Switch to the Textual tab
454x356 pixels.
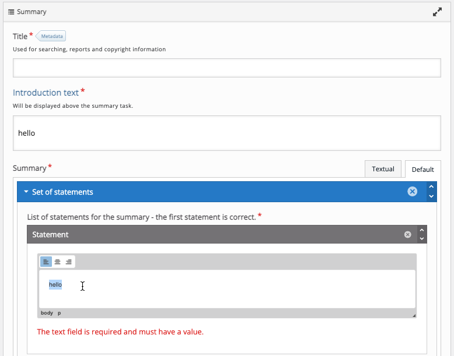[383, 169]
